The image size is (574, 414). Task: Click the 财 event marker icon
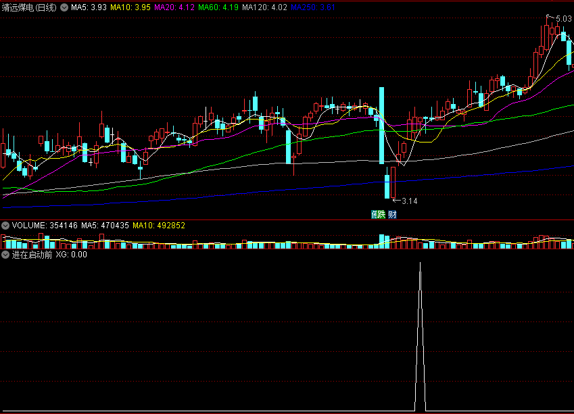392,215
